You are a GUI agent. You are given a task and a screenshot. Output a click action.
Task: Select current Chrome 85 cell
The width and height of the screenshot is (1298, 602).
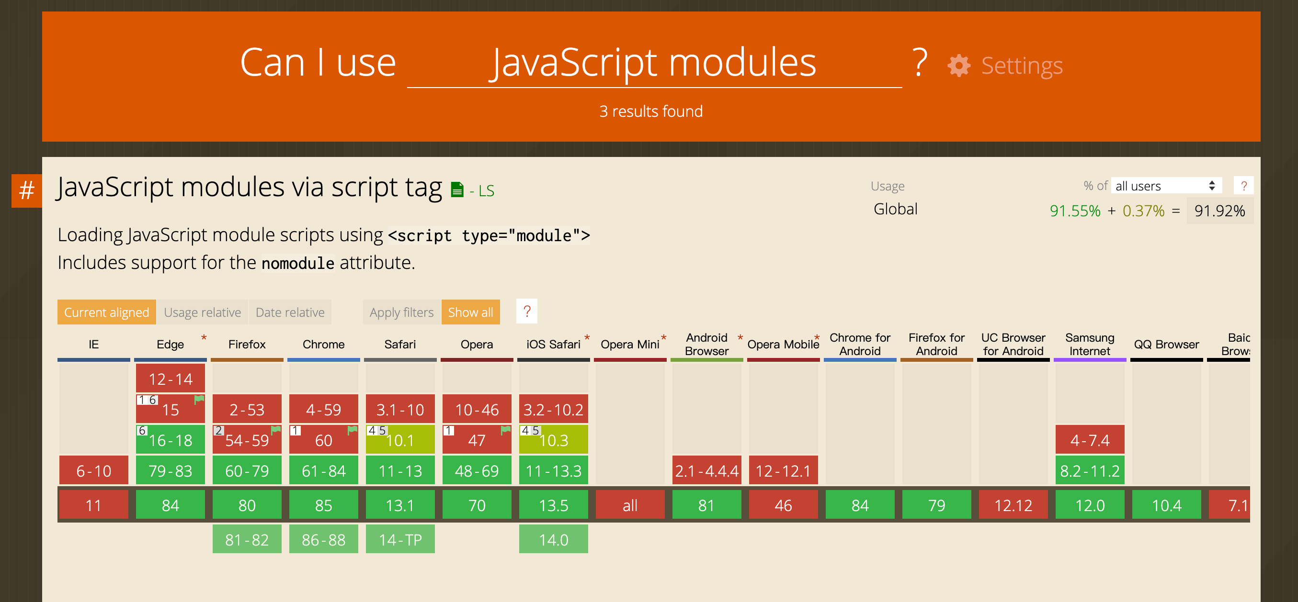[x=323, y=504]
